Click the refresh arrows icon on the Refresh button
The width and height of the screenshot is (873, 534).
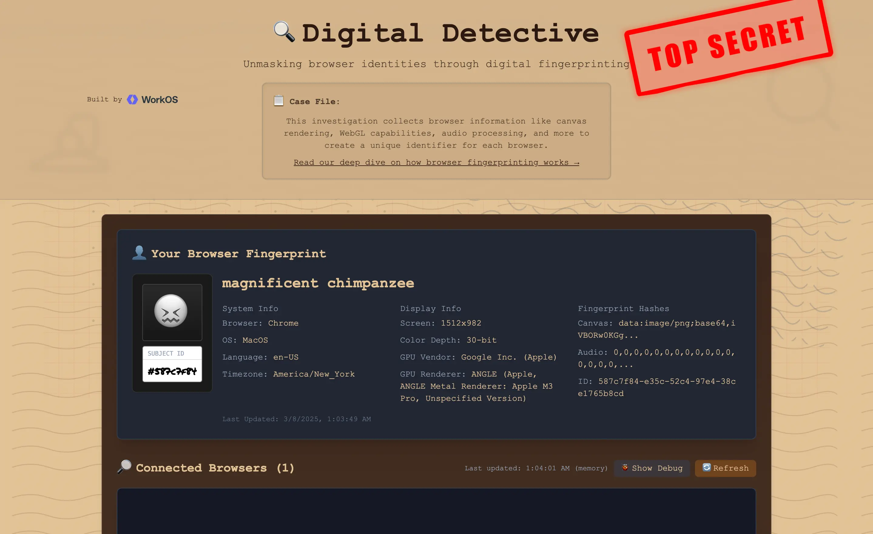707,468
